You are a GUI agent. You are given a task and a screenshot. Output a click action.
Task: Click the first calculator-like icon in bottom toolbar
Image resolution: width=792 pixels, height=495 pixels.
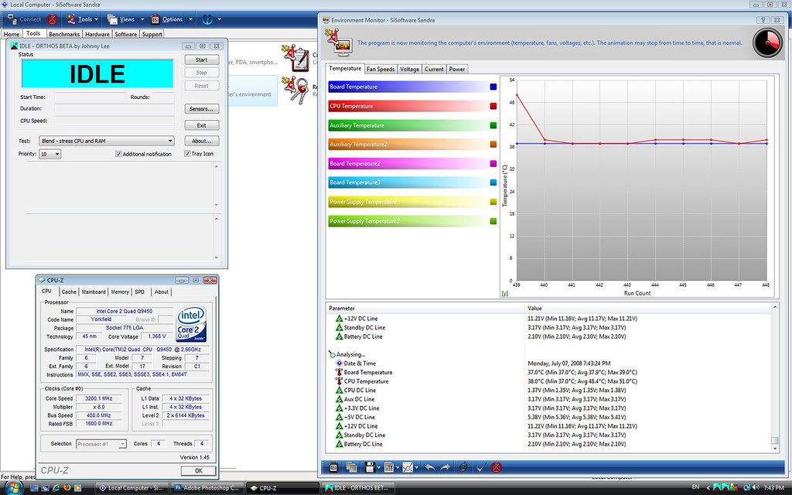pos(333,467)
